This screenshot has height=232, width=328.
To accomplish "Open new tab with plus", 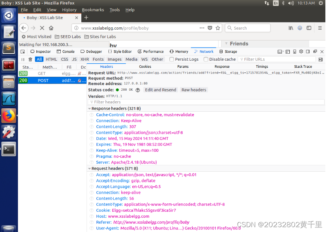I will [86, 18].
